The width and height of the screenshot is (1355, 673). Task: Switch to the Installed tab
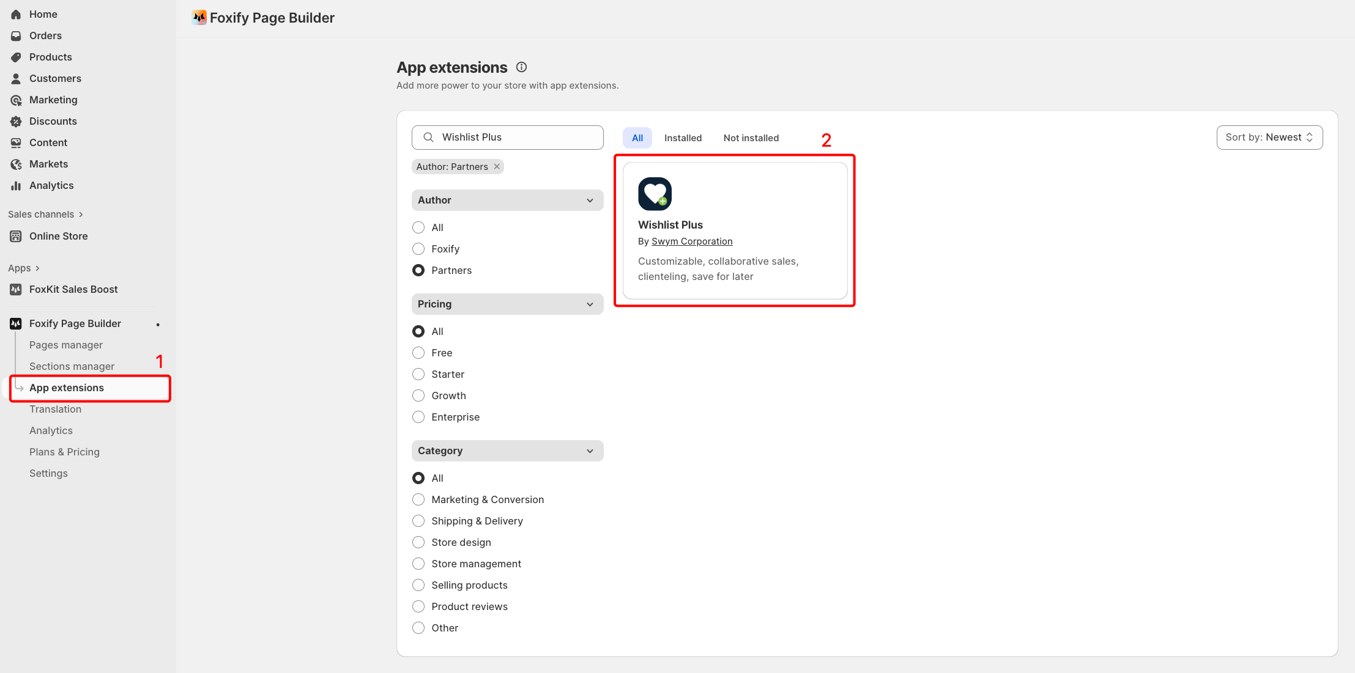(x=683, y=138)
